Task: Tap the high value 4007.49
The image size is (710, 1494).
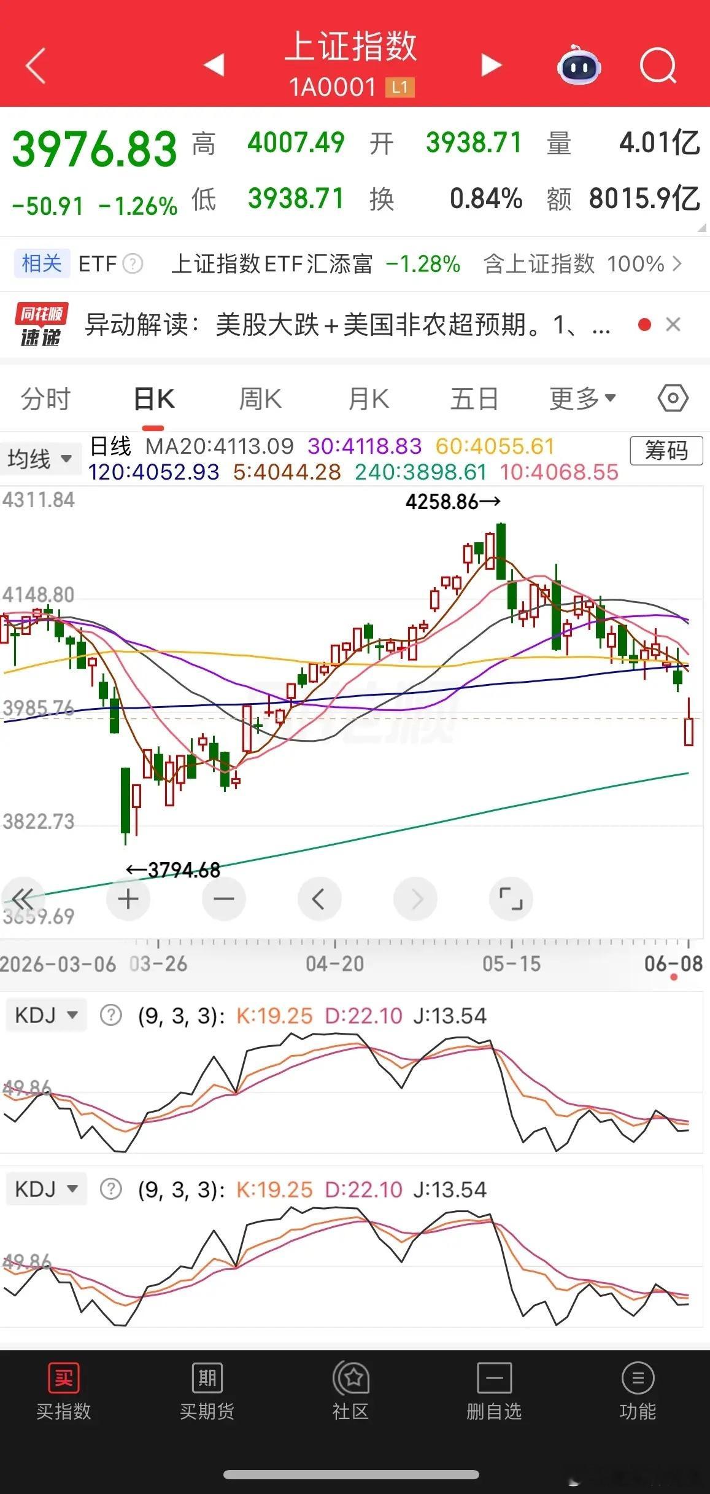Action: [x=296, y=142]
